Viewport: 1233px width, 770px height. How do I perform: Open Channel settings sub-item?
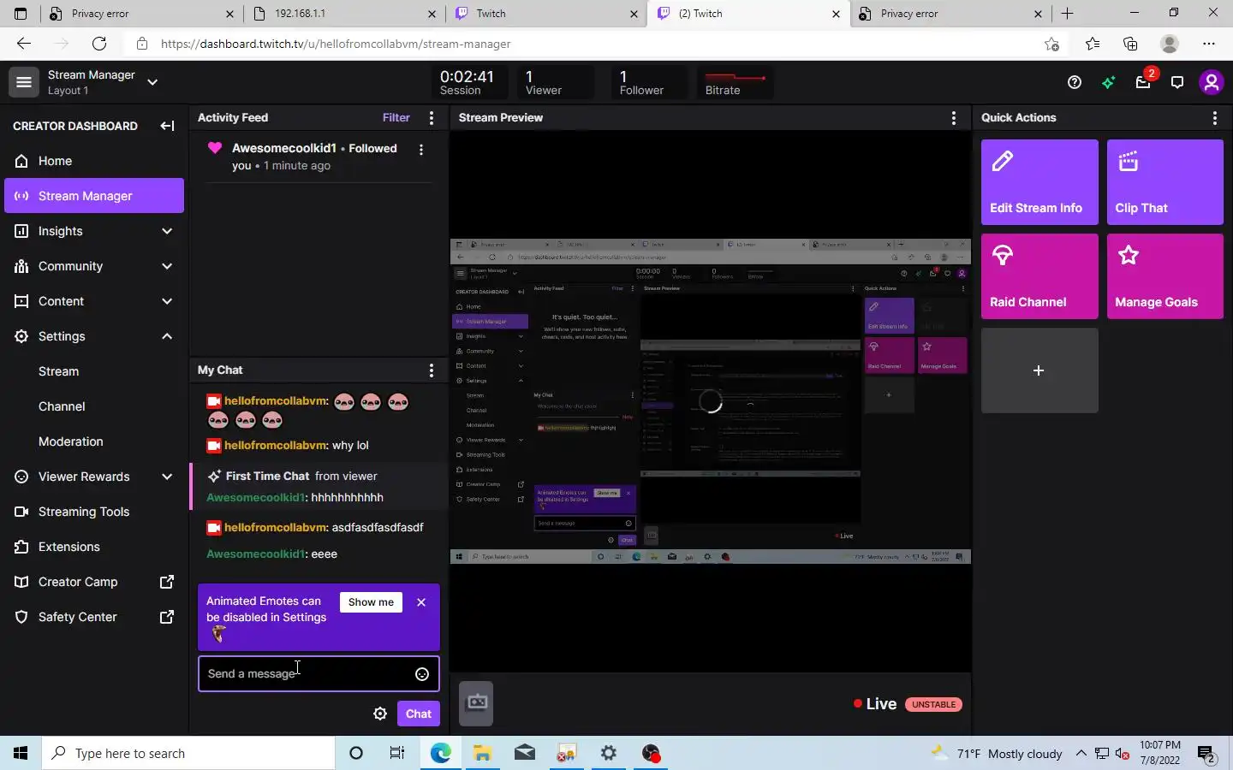pyautogui.click(x=62, y=406)
